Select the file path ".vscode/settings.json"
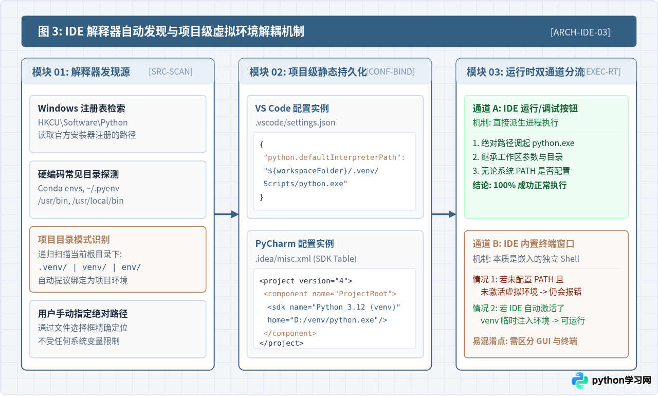 click(x=295, y=122)
